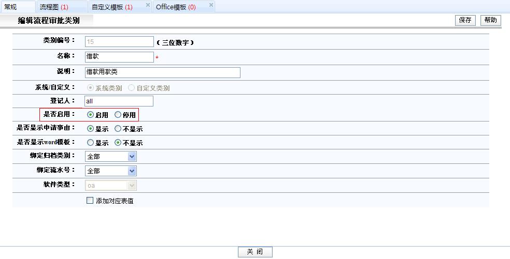510x259 pixels.
Task: Enable the 添加对应表值 checkbox
Action: pyautogui.click(x=90, y=201)
